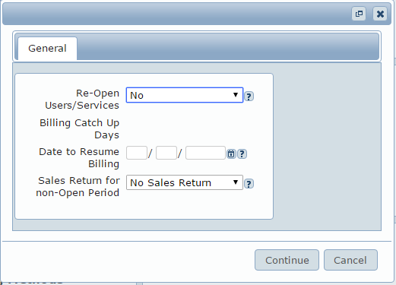
Task: Click the Billing Catch Up Days label
Action: 79,128
